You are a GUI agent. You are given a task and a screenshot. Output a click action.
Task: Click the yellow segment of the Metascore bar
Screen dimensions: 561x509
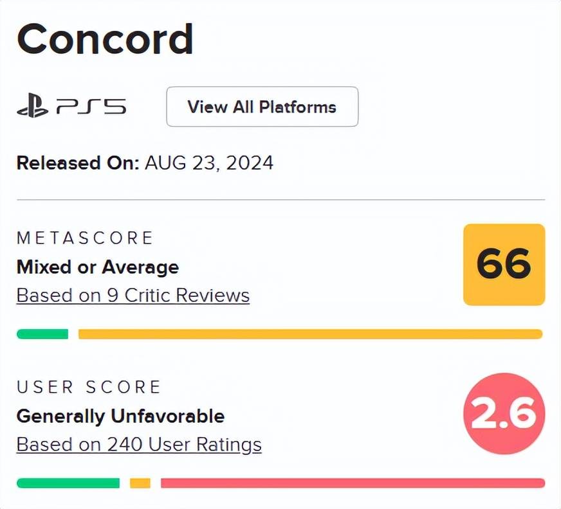click(x=310, y=334)
